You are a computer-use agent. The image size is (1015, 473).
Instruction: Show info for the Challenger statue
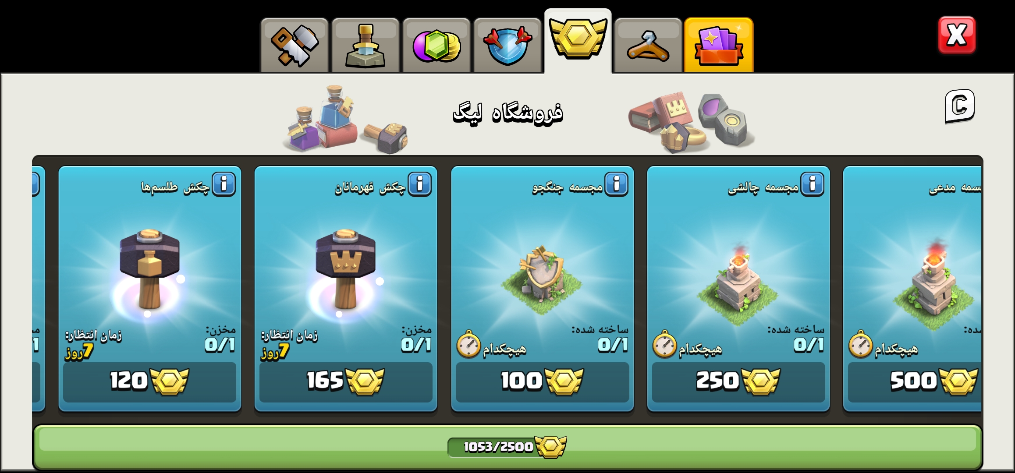click(x=812, y=184)
